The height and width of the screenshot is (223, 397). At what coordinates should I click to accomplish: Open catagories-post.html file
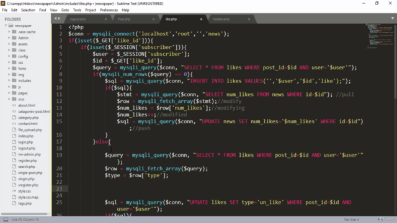tap(34, 111)
